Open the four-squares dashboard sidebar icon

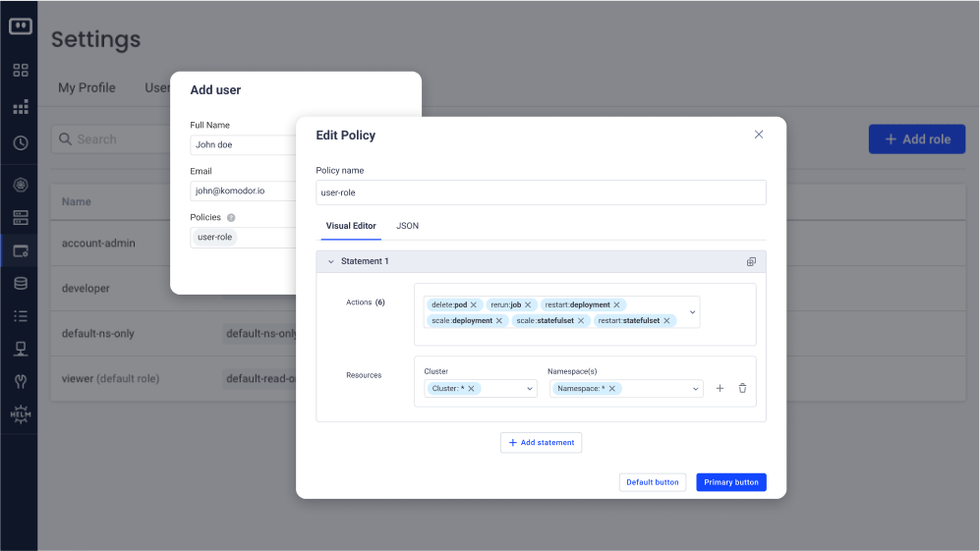21,70
